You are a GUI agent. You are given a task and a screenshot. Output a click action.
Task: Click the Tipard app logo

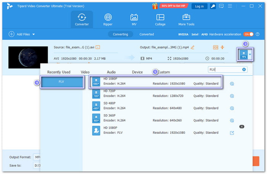click(10, 6)
